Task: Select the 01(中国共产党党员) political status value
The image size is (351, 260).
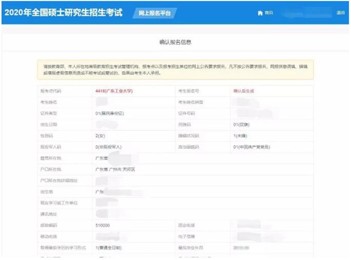Action: (252, 147)
